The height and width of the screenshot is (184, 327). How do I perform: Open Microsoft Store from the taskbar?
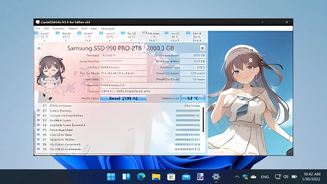[171, 177]
